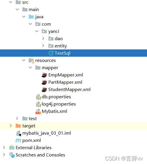Collapse the src folder
Screen dimensions: 147x164
[11, 2]
